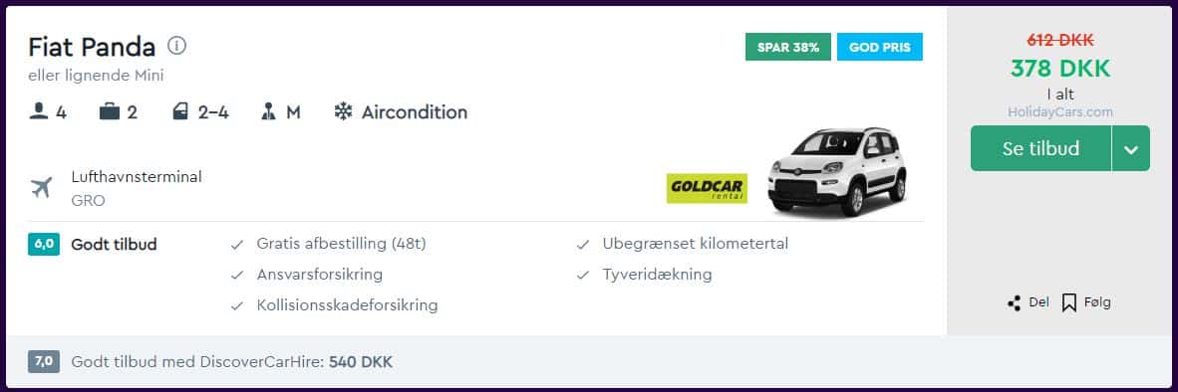Click the snowflake Aircondition icon

(343, 111)
